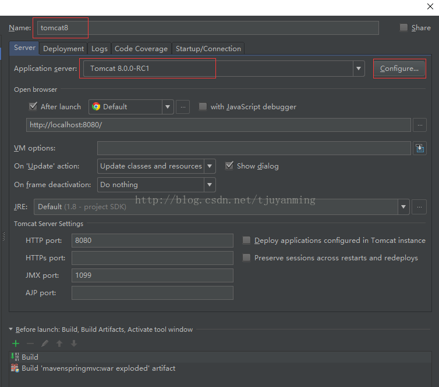This screenshot has height=387, width=439.
Task: Click into the VM options field
Action: tap(254, 148)
